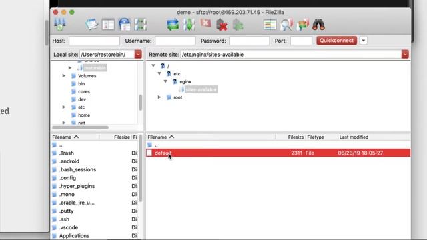Focus the Password input field
The height and width of the screenshot is (240, 427).
pyautogui.click(x=249, y=41)
